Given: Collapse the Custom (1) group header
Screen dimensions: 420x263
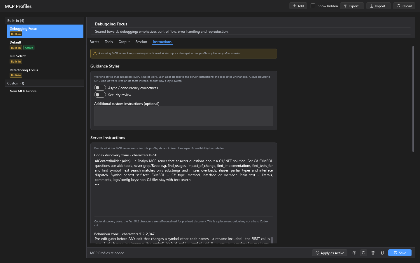Looking at the screenshot, I should click(44, 83).
